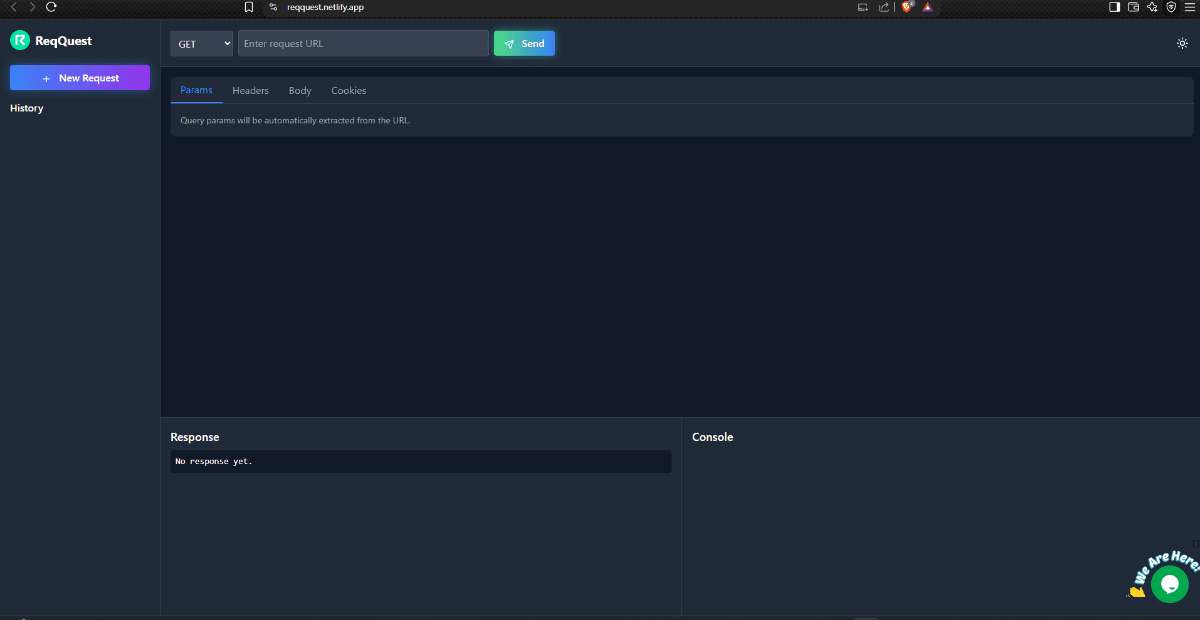
Task: Click the New Request button
Action: (x=80, y=78)
